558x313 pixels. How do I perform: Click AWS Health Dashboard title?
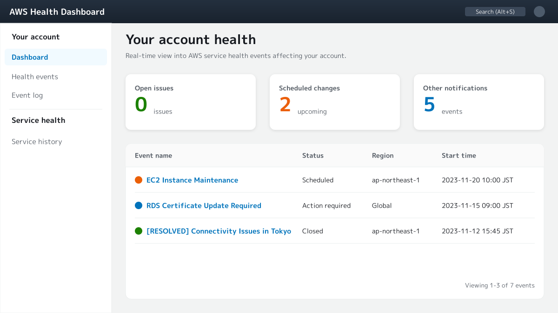click(x=57, y=12)
